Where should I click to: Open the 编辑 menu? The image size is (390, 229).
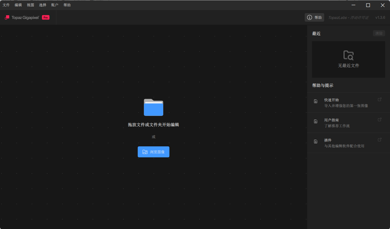(x=18, y=5)
